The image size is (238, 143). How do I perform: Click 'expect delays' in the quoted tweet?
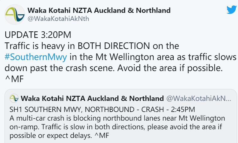69,136
